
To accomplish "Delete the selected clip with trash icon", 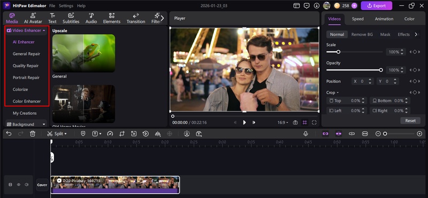I will pyautogui.click(x=33, y=134).
